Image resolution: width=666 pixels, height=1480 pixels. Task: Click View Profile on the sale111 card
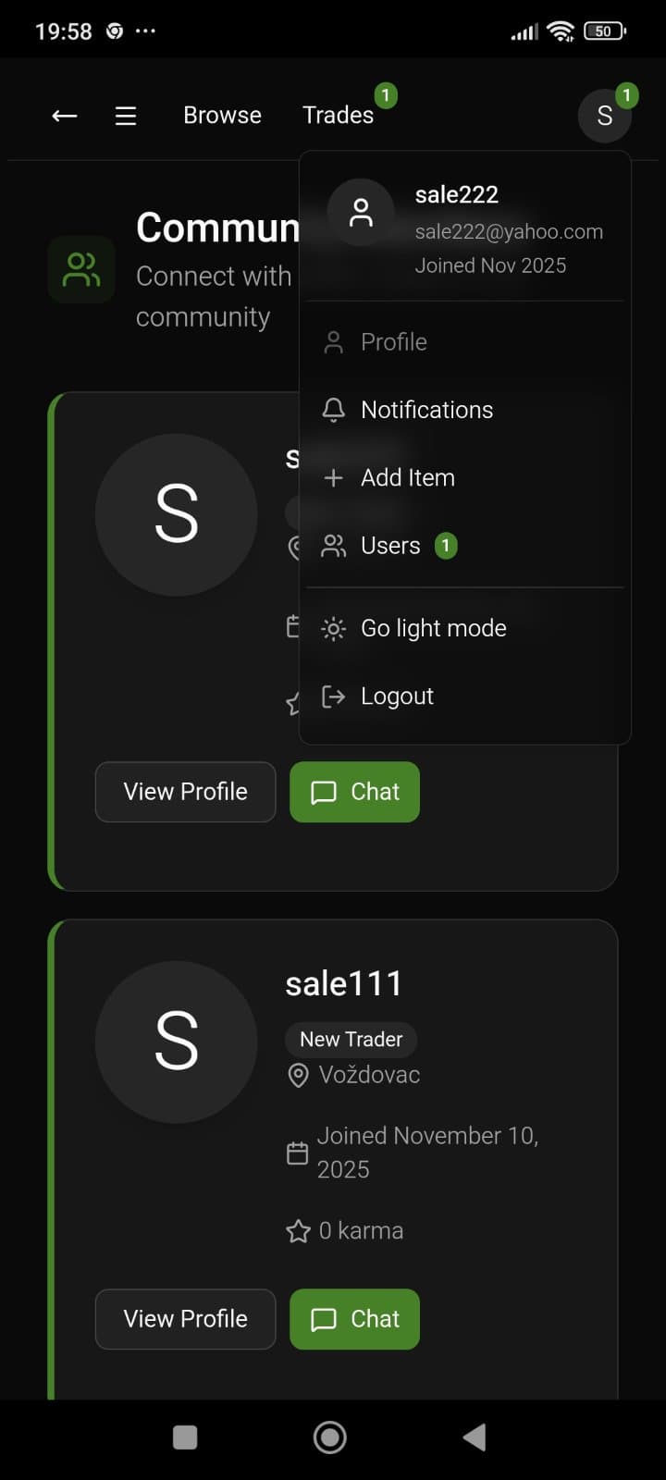185,1319
